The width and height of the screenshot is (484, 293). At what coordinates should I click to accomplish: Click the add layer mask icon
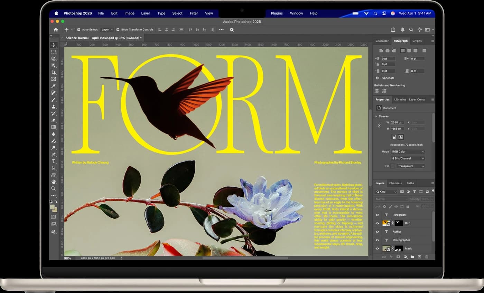(x=398, y=257)
